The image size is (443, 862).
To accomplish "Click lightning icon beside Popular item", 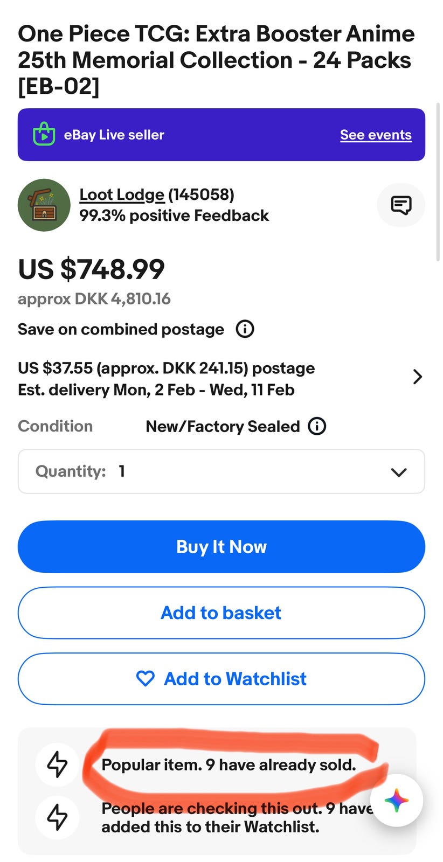I will pos(57,764).
